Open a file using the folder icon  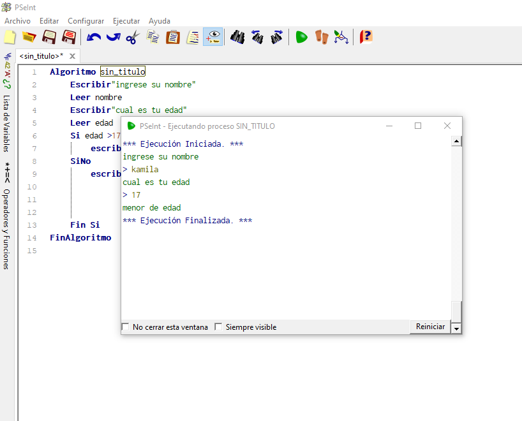[x=29, y=37]
